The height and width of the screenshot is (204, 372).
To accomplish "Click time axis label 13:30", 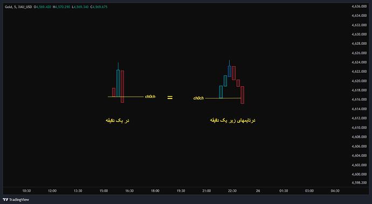I will (x=78, y=191).
